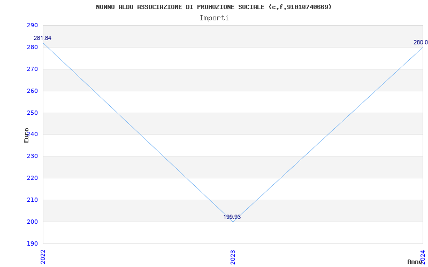Click the 281.84 data label
428x267 pixels.
(42, 38)
